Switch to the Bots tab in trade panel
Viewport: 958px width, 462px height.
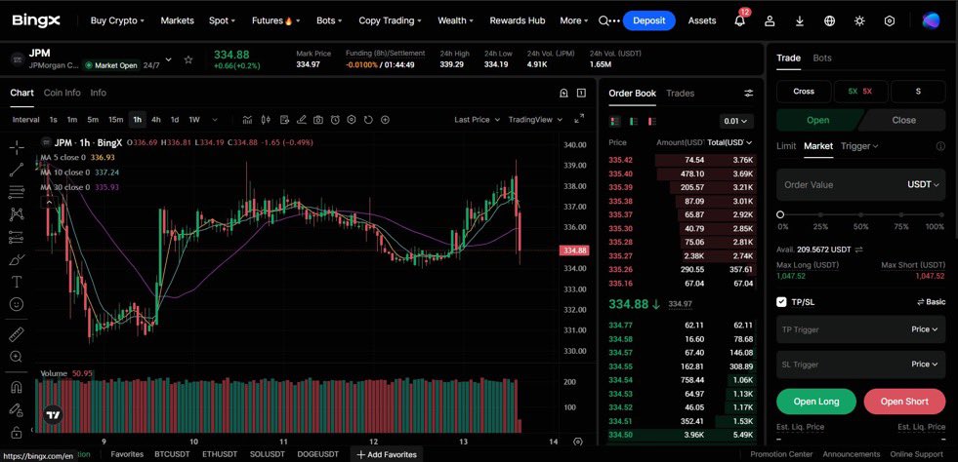[822, 58]
